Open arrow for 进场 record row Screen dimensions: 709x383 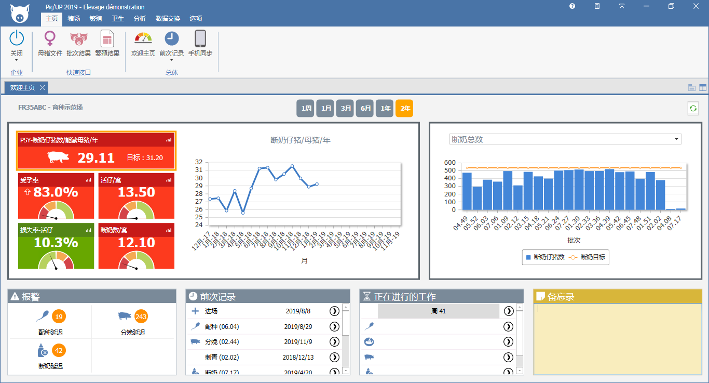click(334, 311)
